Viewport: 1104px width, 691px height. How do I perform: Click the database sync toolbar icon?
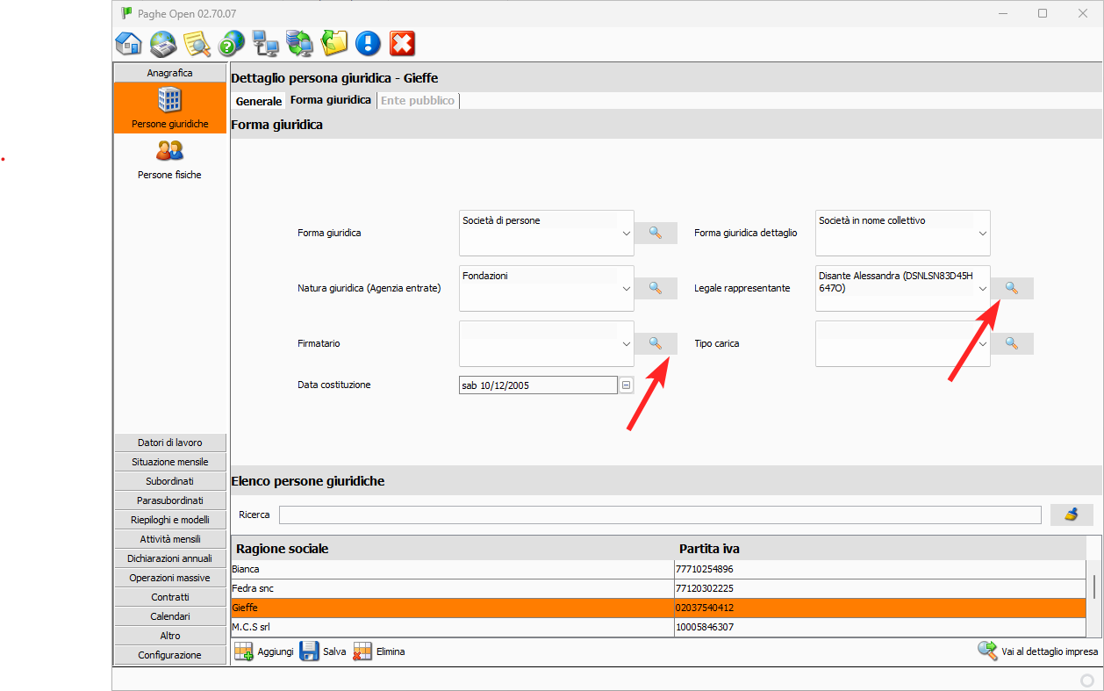[x=299, y=43]
